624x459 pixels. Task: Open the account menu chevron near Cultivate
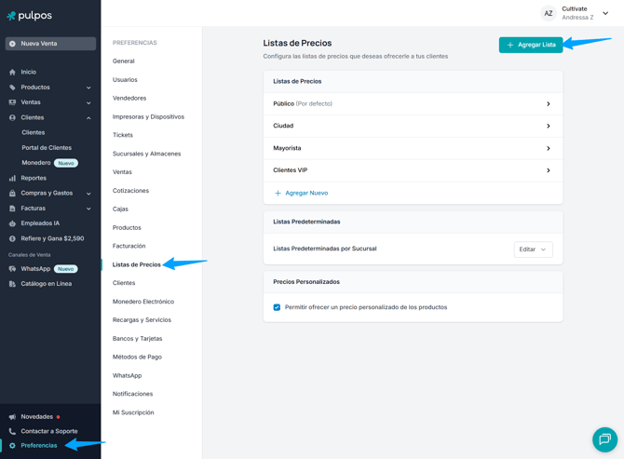[605, 13]
